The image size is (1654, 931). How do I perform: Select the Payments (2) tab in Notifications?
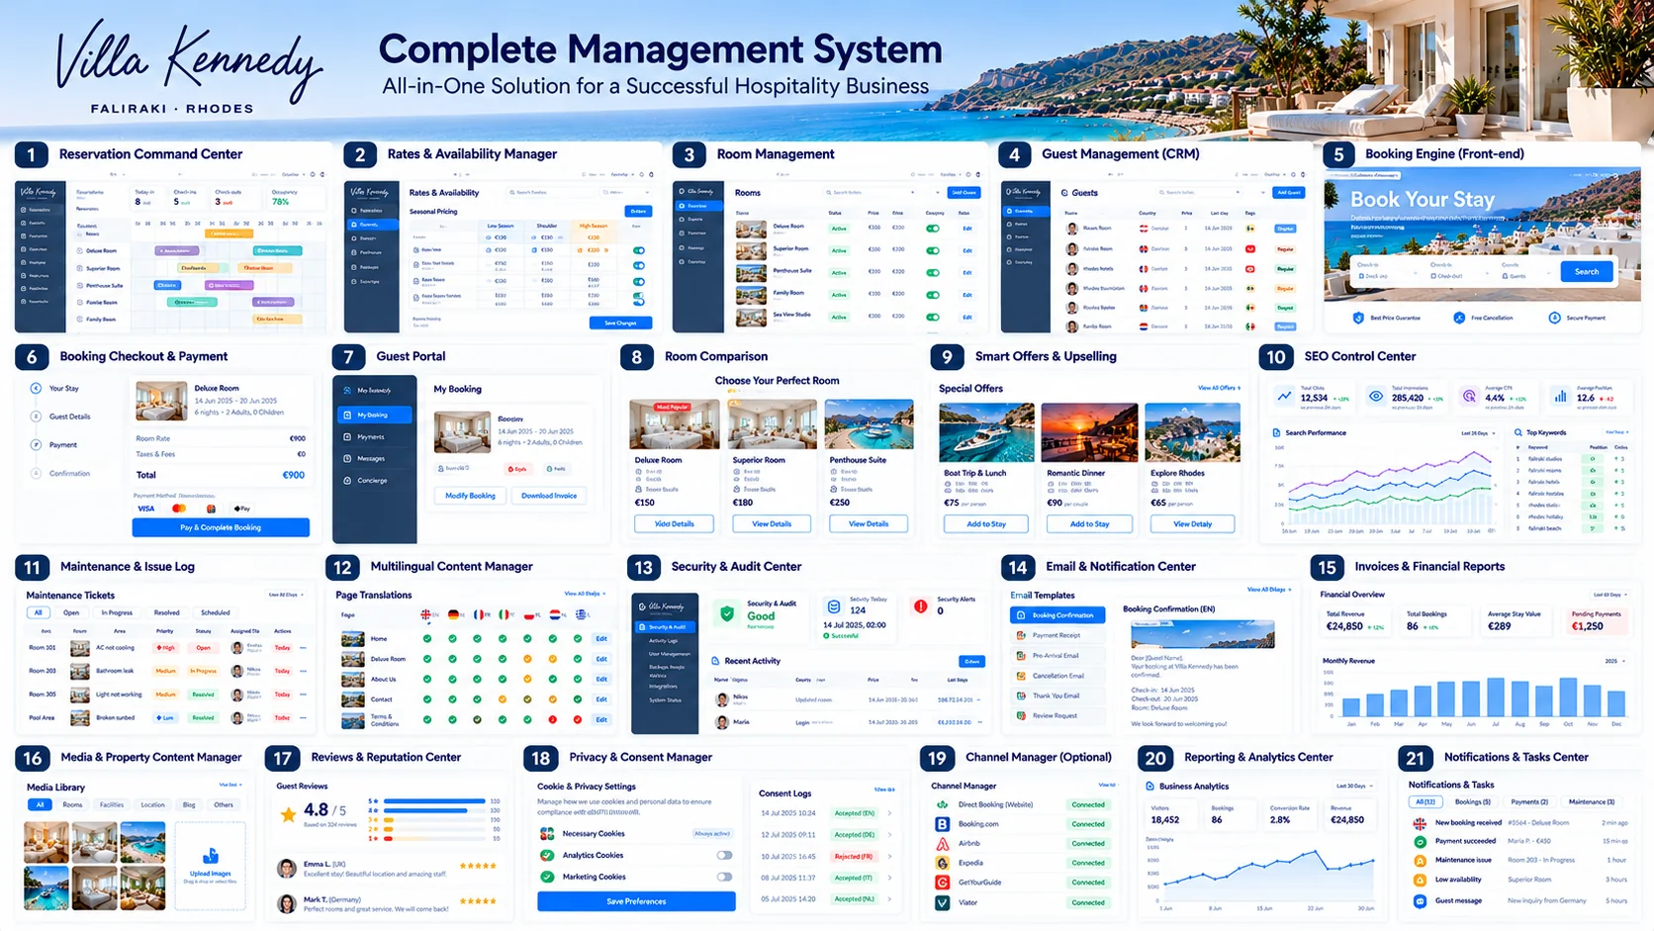click(1529, 802)
